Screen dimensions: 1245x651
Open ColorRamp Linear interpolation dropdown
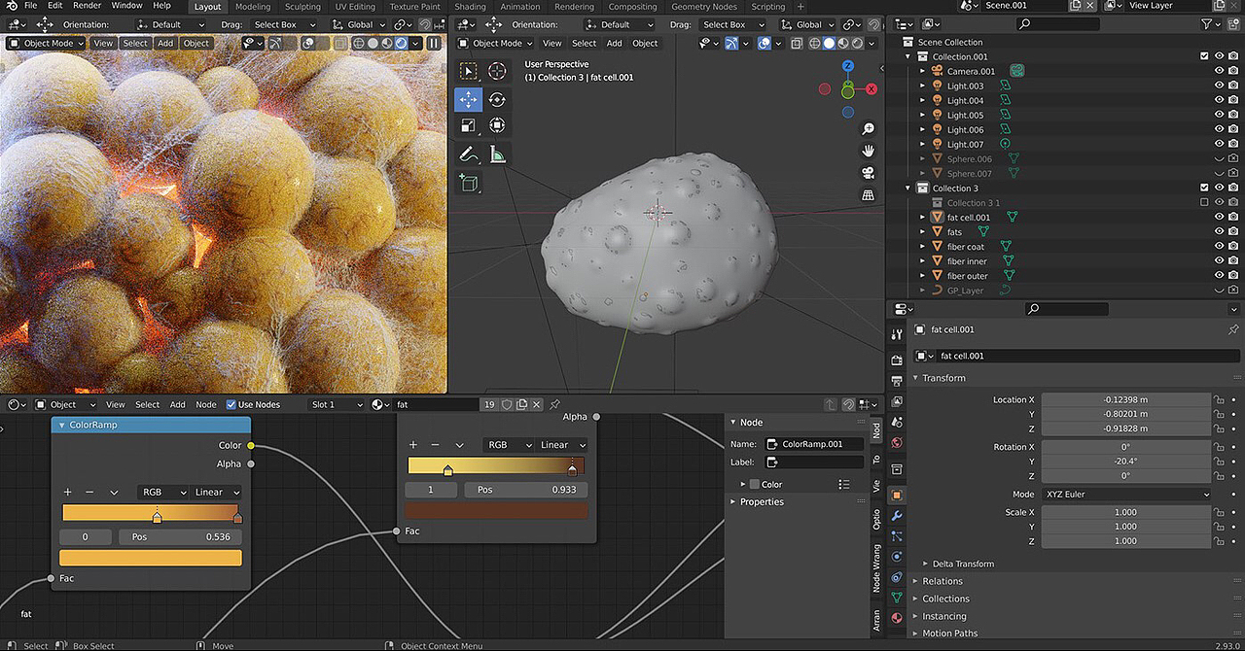click(x=216, y=493)
